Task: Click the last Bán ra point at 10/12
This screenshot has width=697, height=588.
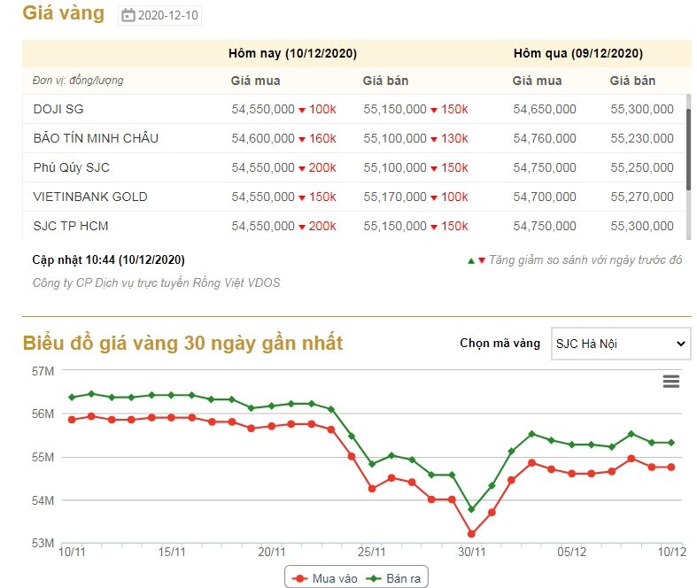Action: coord(671,443)
